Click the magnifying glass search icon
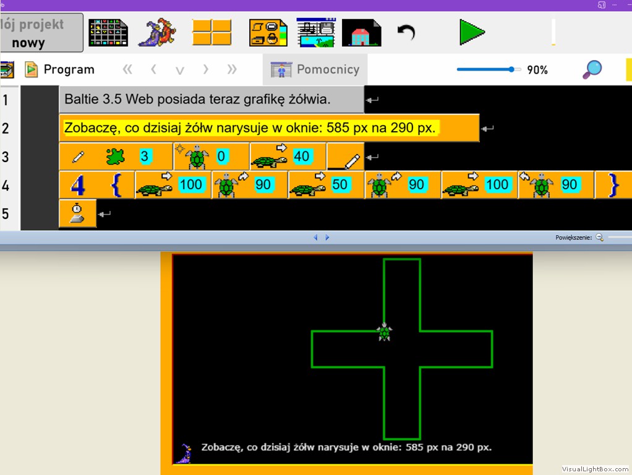This screenshot has height=475, width=632. [592, 69]
